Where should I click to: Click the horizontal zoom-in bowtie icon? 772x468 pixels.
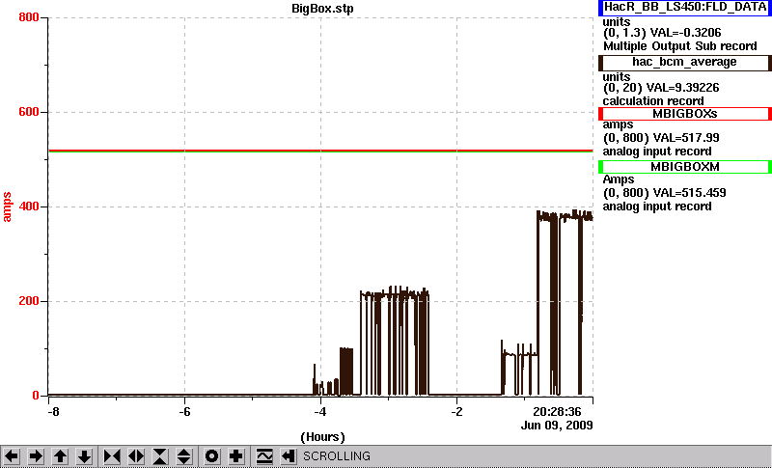click(x=112, y=456)
